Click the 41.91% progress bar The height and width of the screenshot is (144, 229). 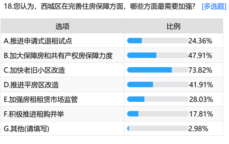pos(158,84)
